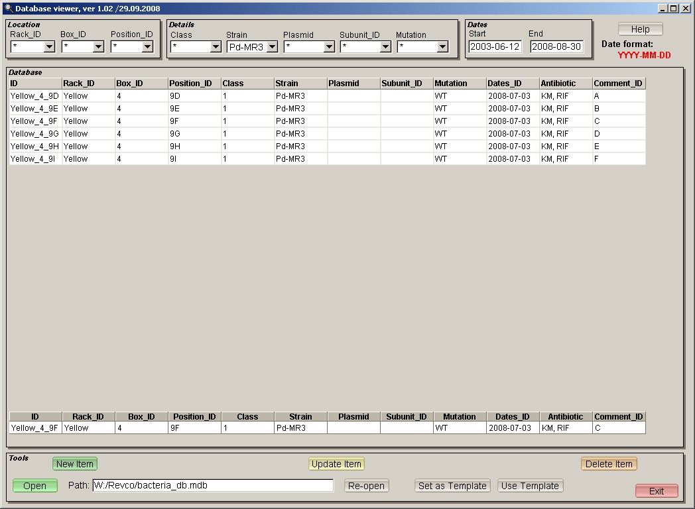Click the top Mutation column header
The width and height of the screenshot is (695, 509).
coord(460,84)
